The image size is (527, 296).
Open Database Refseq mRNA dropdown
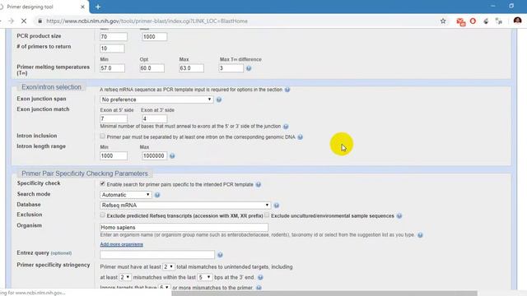[x=185, y=205]
